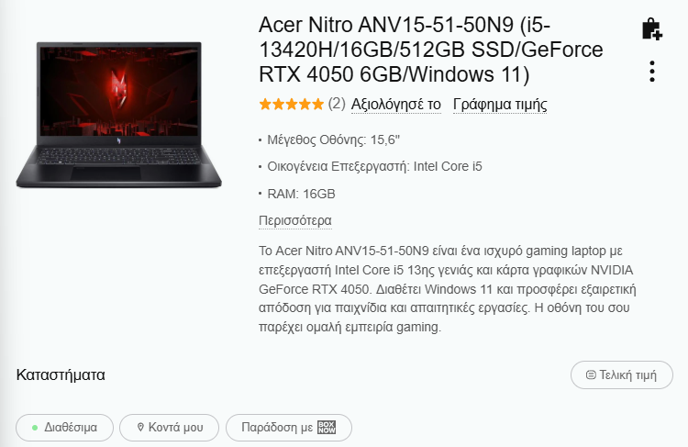Add the laptop to shopping list via bag icon
The width and height of the screenshot is (688, 447).
(652, 29)
